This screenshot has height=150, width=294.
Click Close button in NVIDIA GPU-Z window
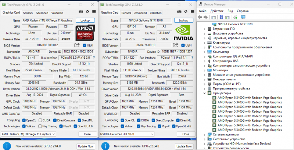[186, 134]
